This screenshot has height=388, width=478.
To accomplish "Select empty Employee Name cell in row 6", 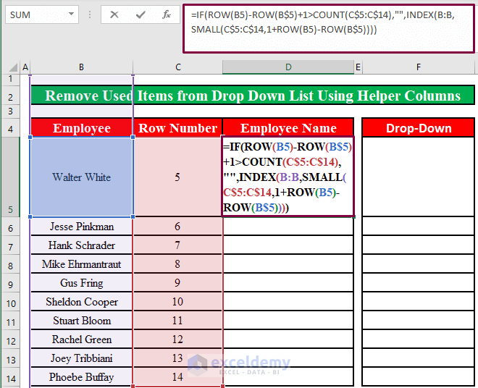I will coord(288,226).
